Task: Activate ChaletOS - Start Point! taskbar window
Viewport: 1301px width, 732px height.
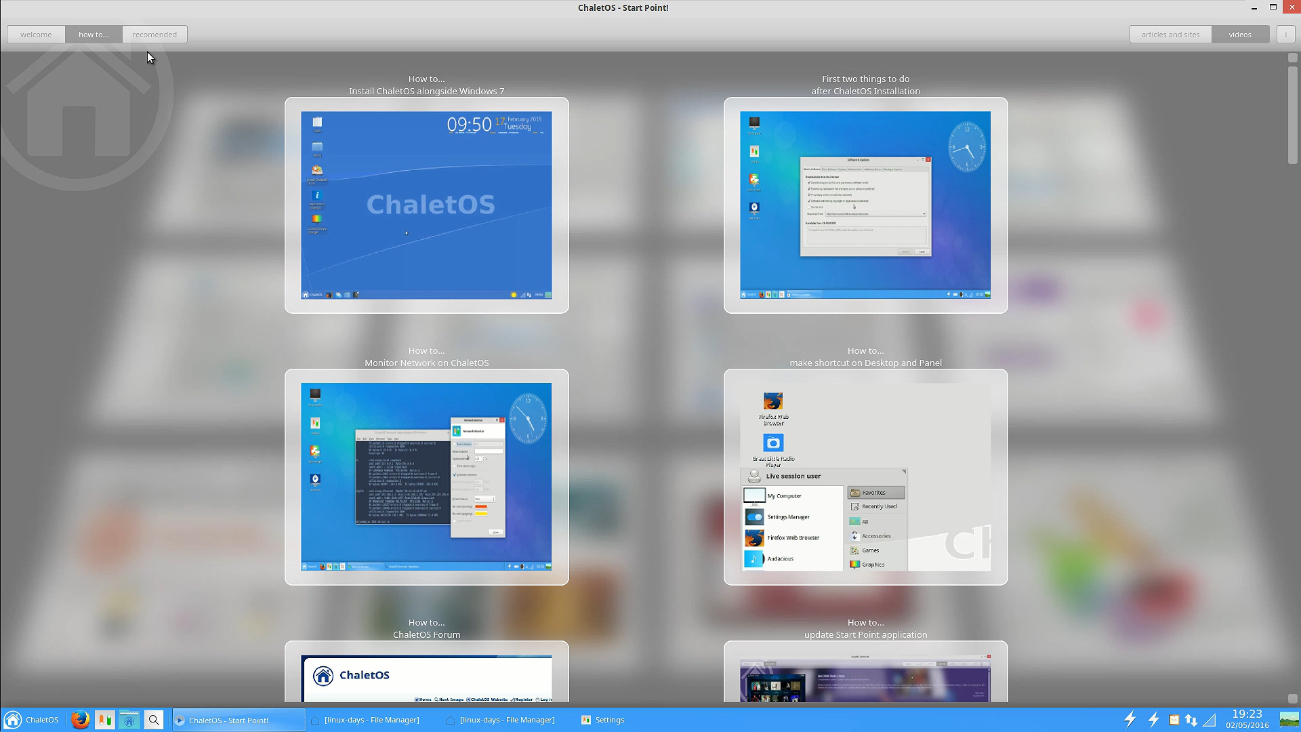Action: point(239,720)
